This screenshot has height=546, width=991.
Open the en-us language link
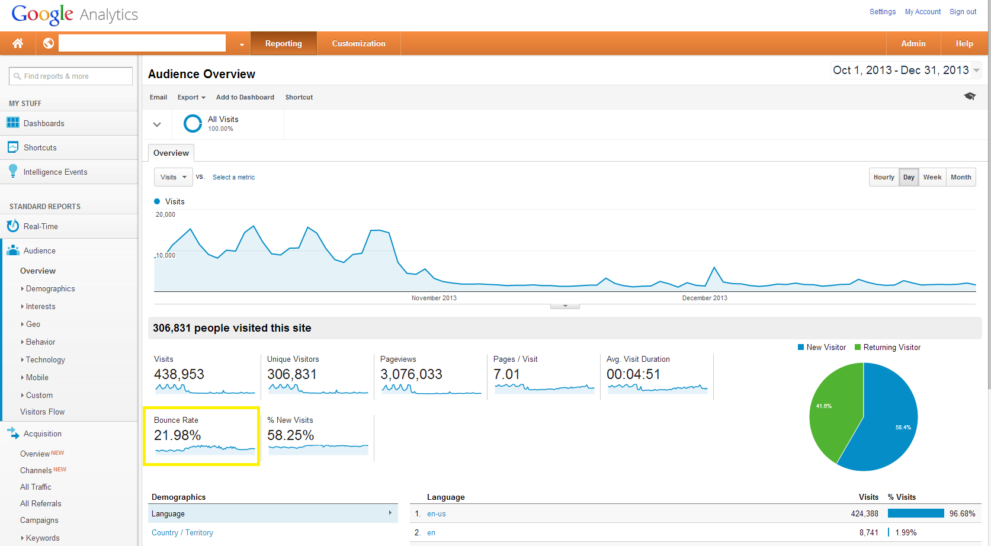click(437, 514)
